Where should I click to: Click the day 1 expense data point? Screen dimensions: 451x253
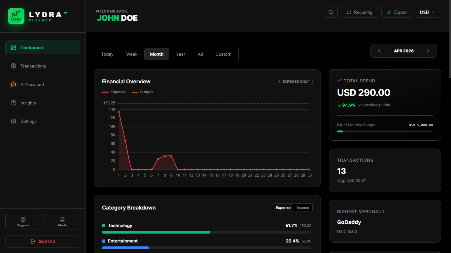click(x=119, y=112)
